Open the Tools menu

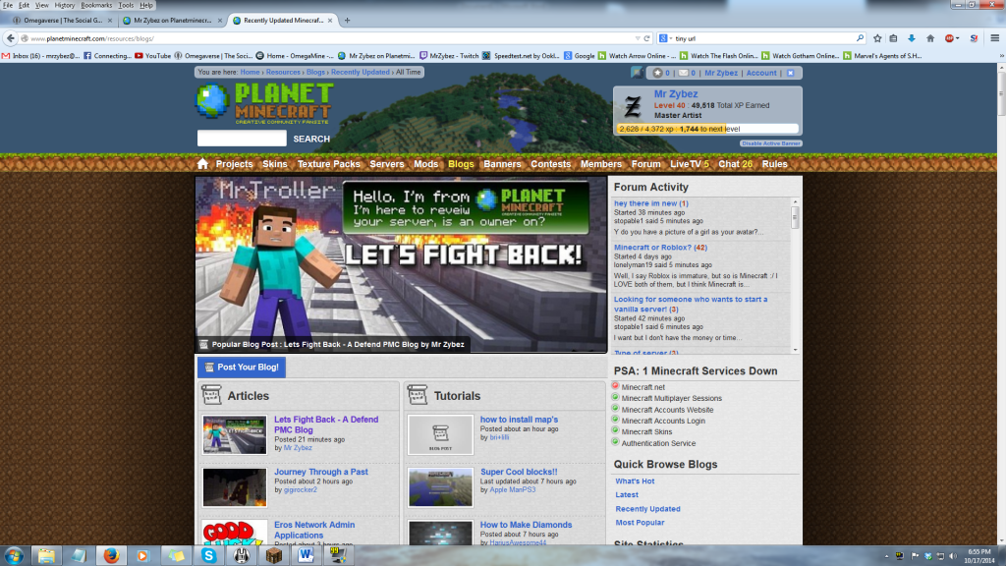(126, 5)
